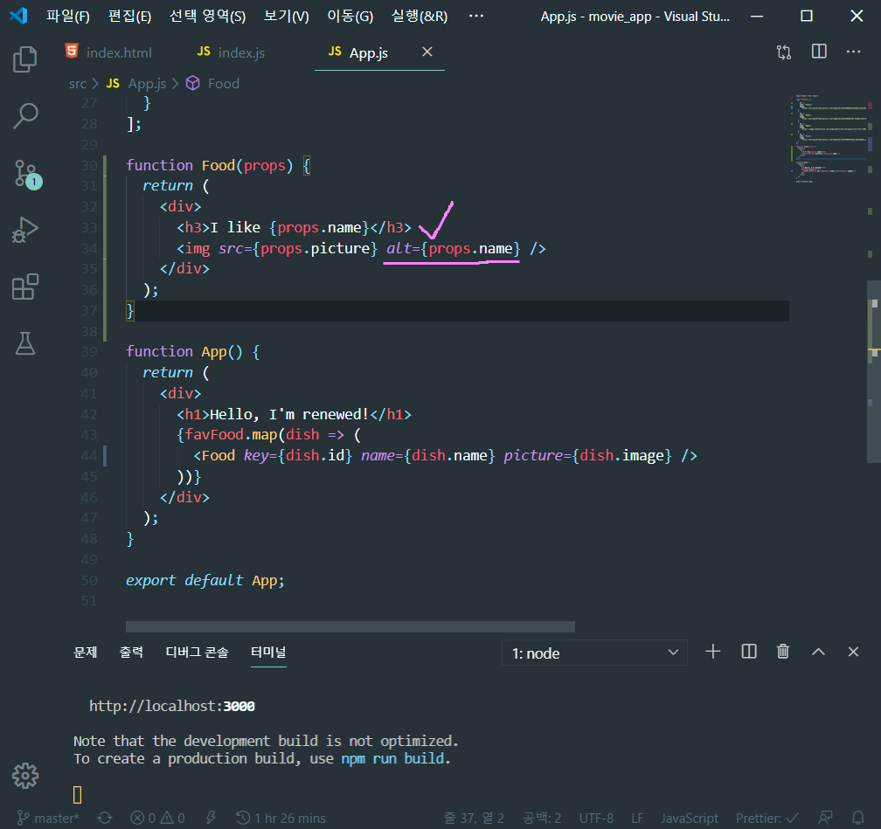Open the Search view icon
This screenshot has width=881, height=829.
[25, 115]
